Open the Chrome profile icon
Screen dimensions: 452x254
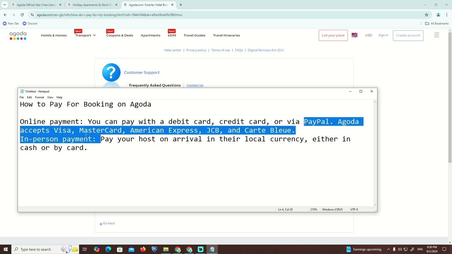pos(438,15)
